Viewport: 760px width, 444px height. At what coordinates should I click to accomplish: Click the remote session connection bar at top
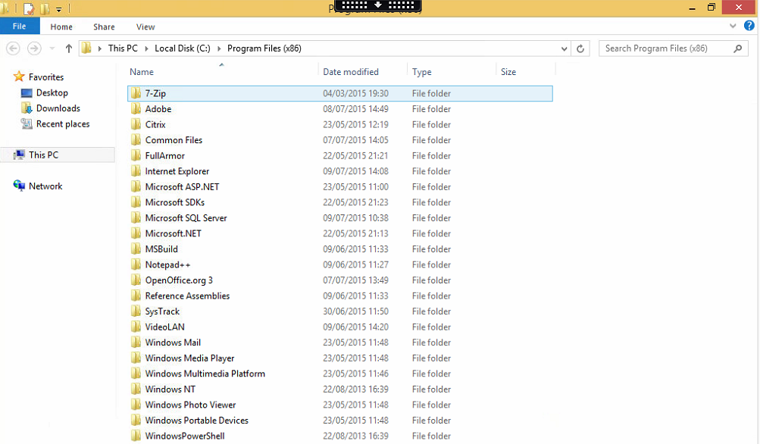378,5
